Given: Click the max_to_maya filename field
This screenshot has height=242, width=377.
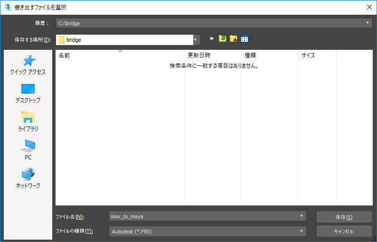Looking at the screenshot, I should [204, 216].
